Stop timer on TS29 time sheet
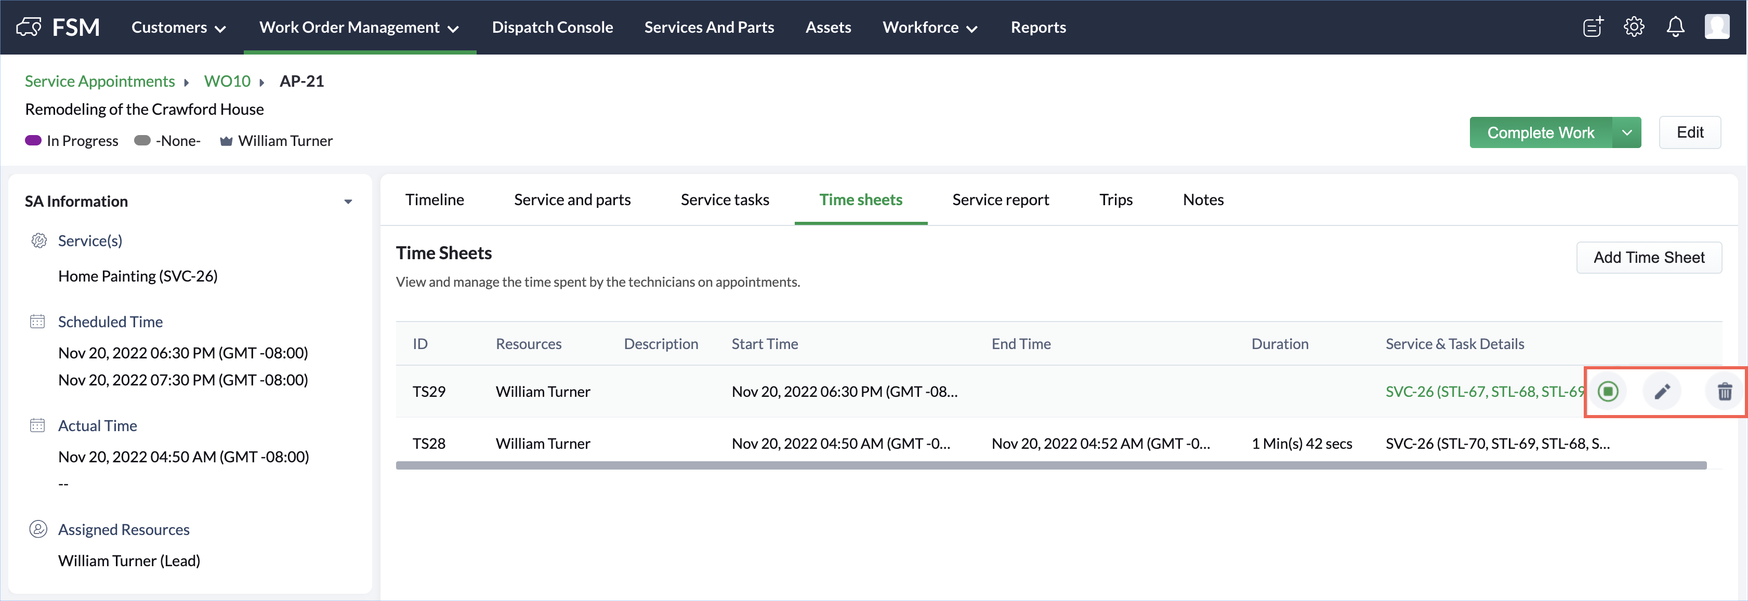Screen dimensions: 1748x601 pyautogui.click(x=1608, y=391)
